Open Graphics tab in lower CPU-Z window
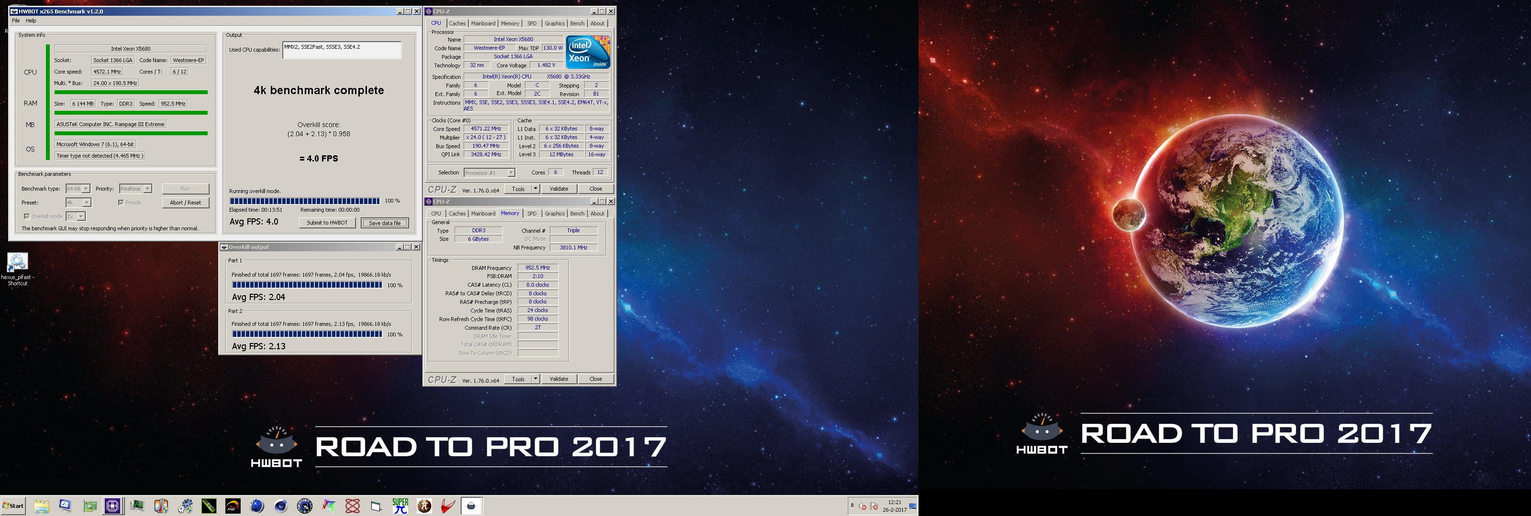 tap(555, 214)
